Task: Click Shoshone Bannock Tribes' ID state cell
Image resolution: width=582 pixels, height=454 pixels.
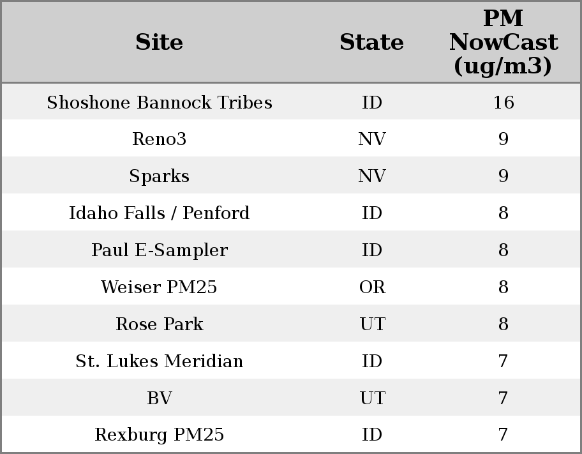Action: point(371,102)
